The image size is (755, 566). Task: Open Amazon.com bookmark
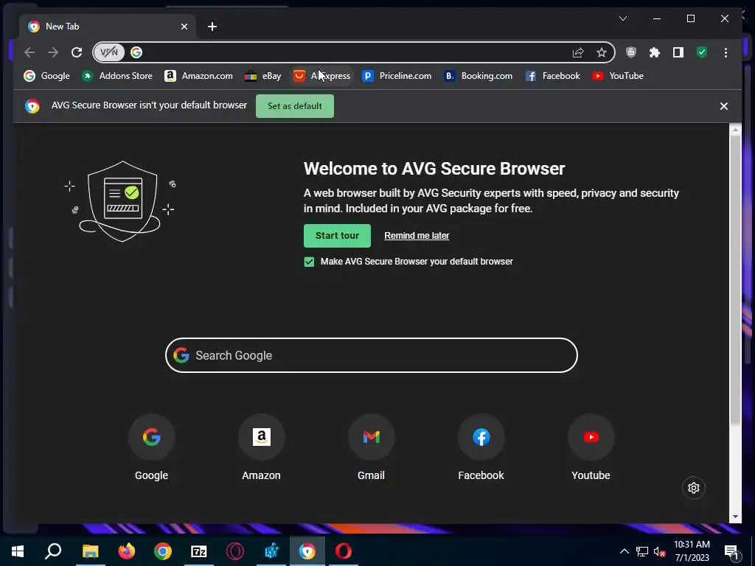coord(198,76)
